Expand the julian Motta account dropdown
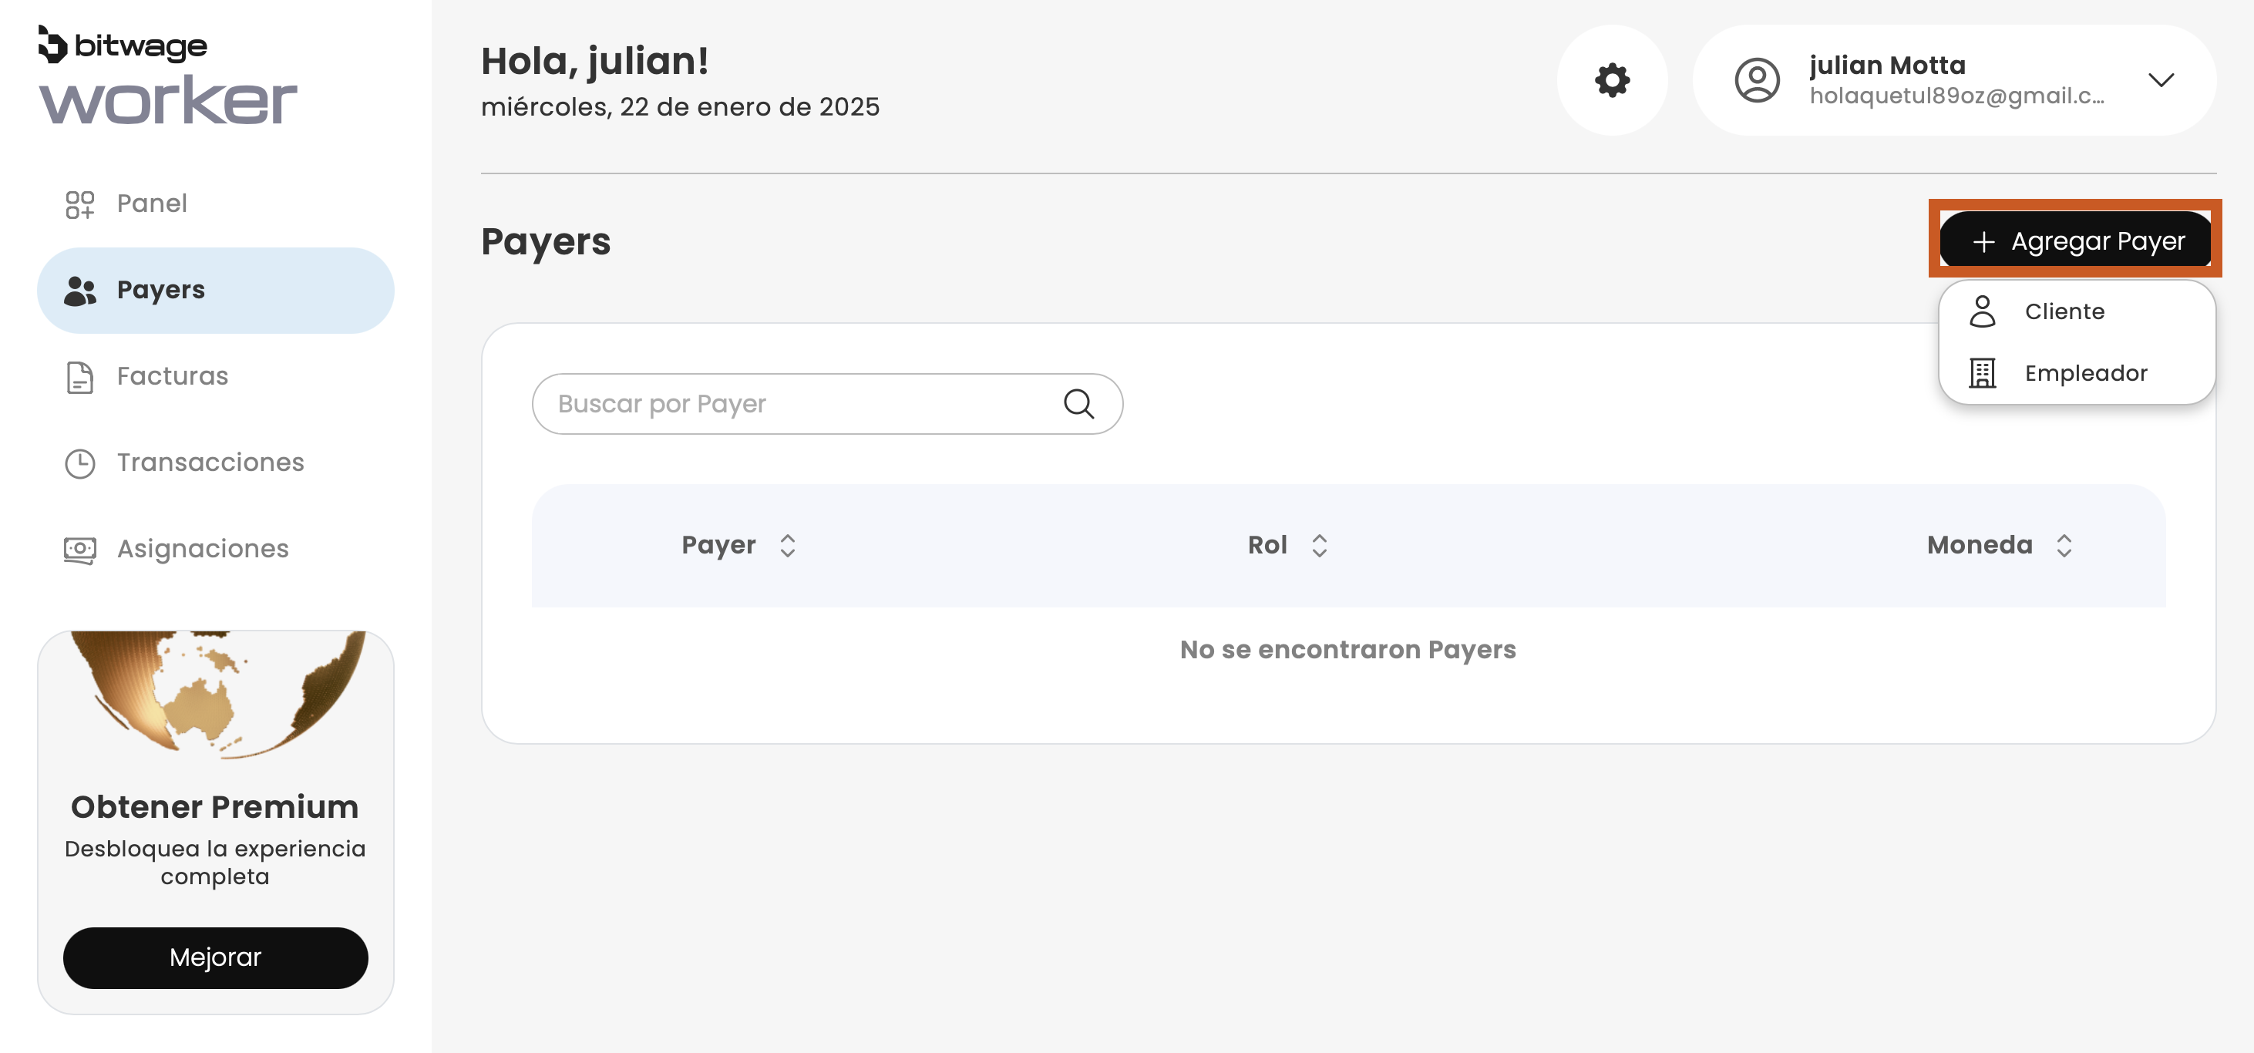 [2161, 79]
